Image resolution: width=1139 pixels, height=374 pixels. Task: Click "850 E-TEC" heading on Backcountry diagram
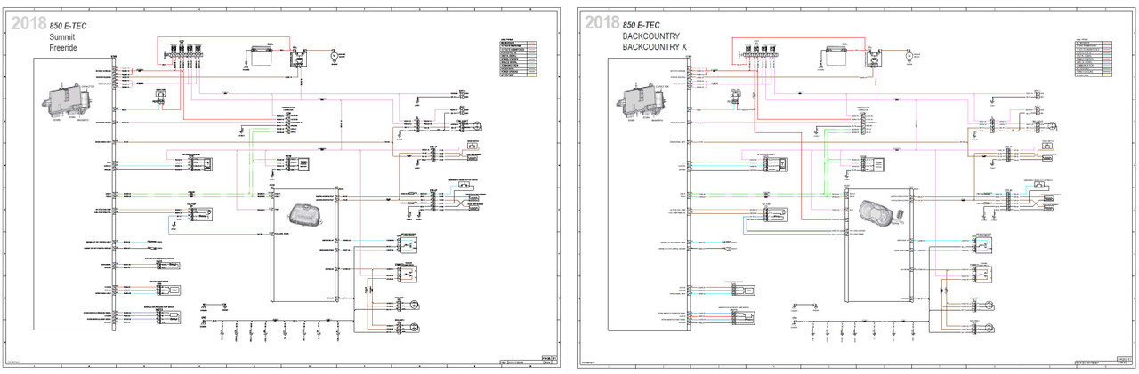[643, 23]
